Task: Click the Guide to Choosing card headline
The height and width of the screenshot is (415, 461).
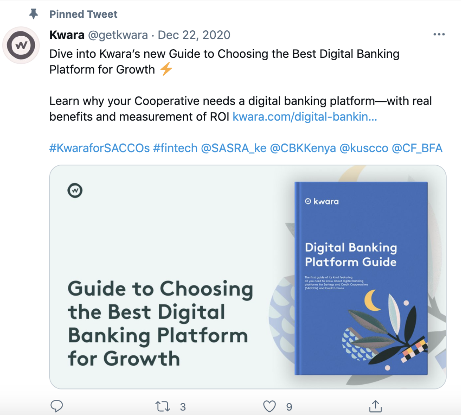Action: coord(161,324)
